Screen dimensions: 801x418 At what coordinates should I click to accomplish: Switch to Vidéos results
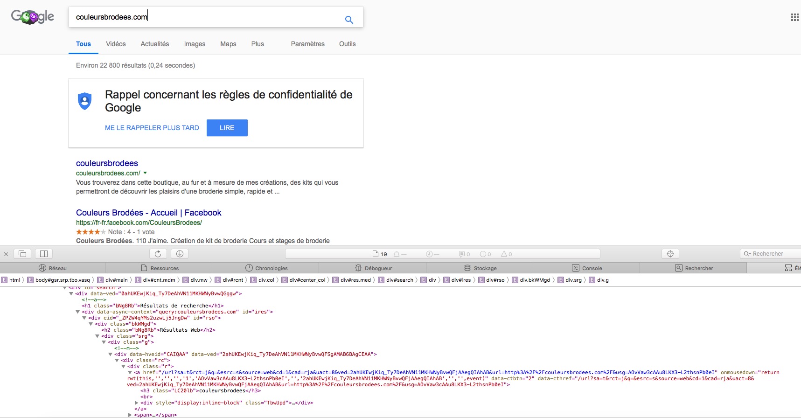click(116, 44)
